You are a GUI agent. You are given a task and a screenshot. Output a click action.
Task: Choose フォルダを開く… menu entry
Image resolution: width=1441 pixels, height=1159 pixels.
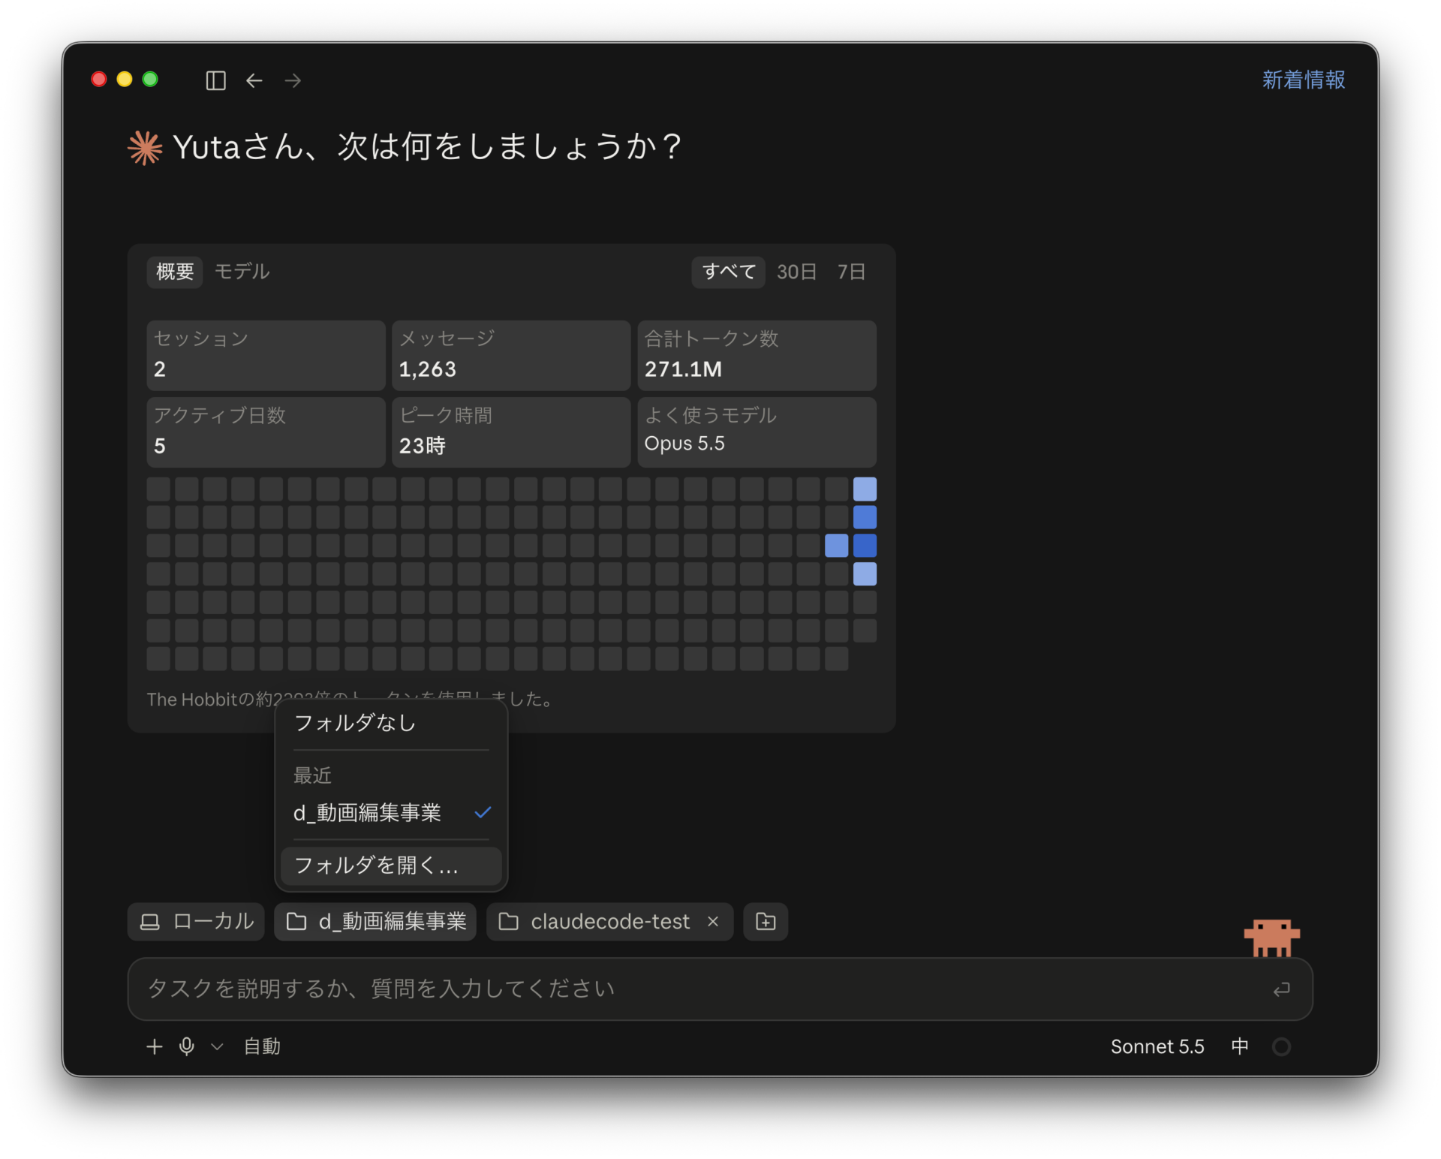click(x=391, y=865)
